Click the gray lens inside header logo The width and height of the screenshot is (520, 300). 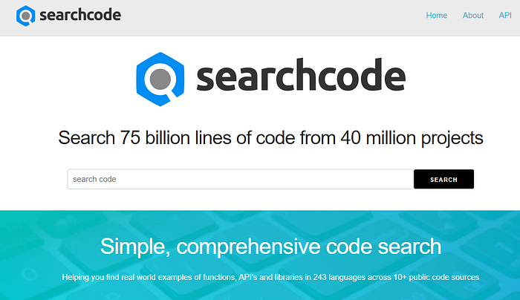25,16
